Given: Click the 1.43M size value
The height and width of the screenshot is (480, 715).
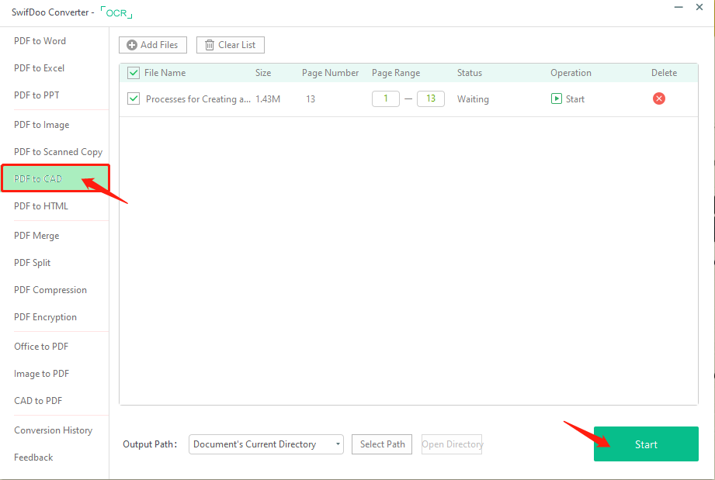Looking at the screenshot, I should coord(268,98).
